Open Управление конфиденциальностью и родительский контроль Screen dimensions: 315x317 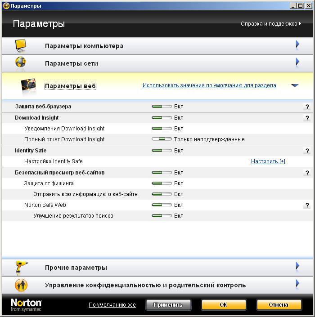(x=157, y=285)
